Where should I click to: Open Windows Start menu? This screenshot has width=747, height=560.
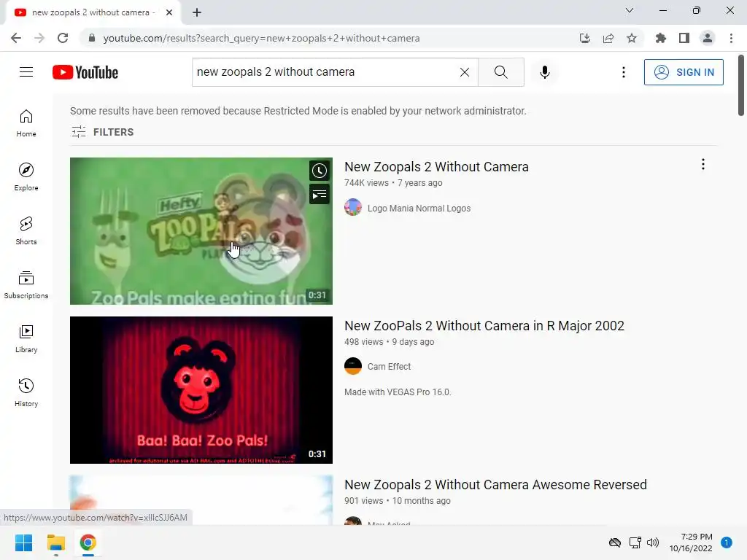click(x=23, y=542)
